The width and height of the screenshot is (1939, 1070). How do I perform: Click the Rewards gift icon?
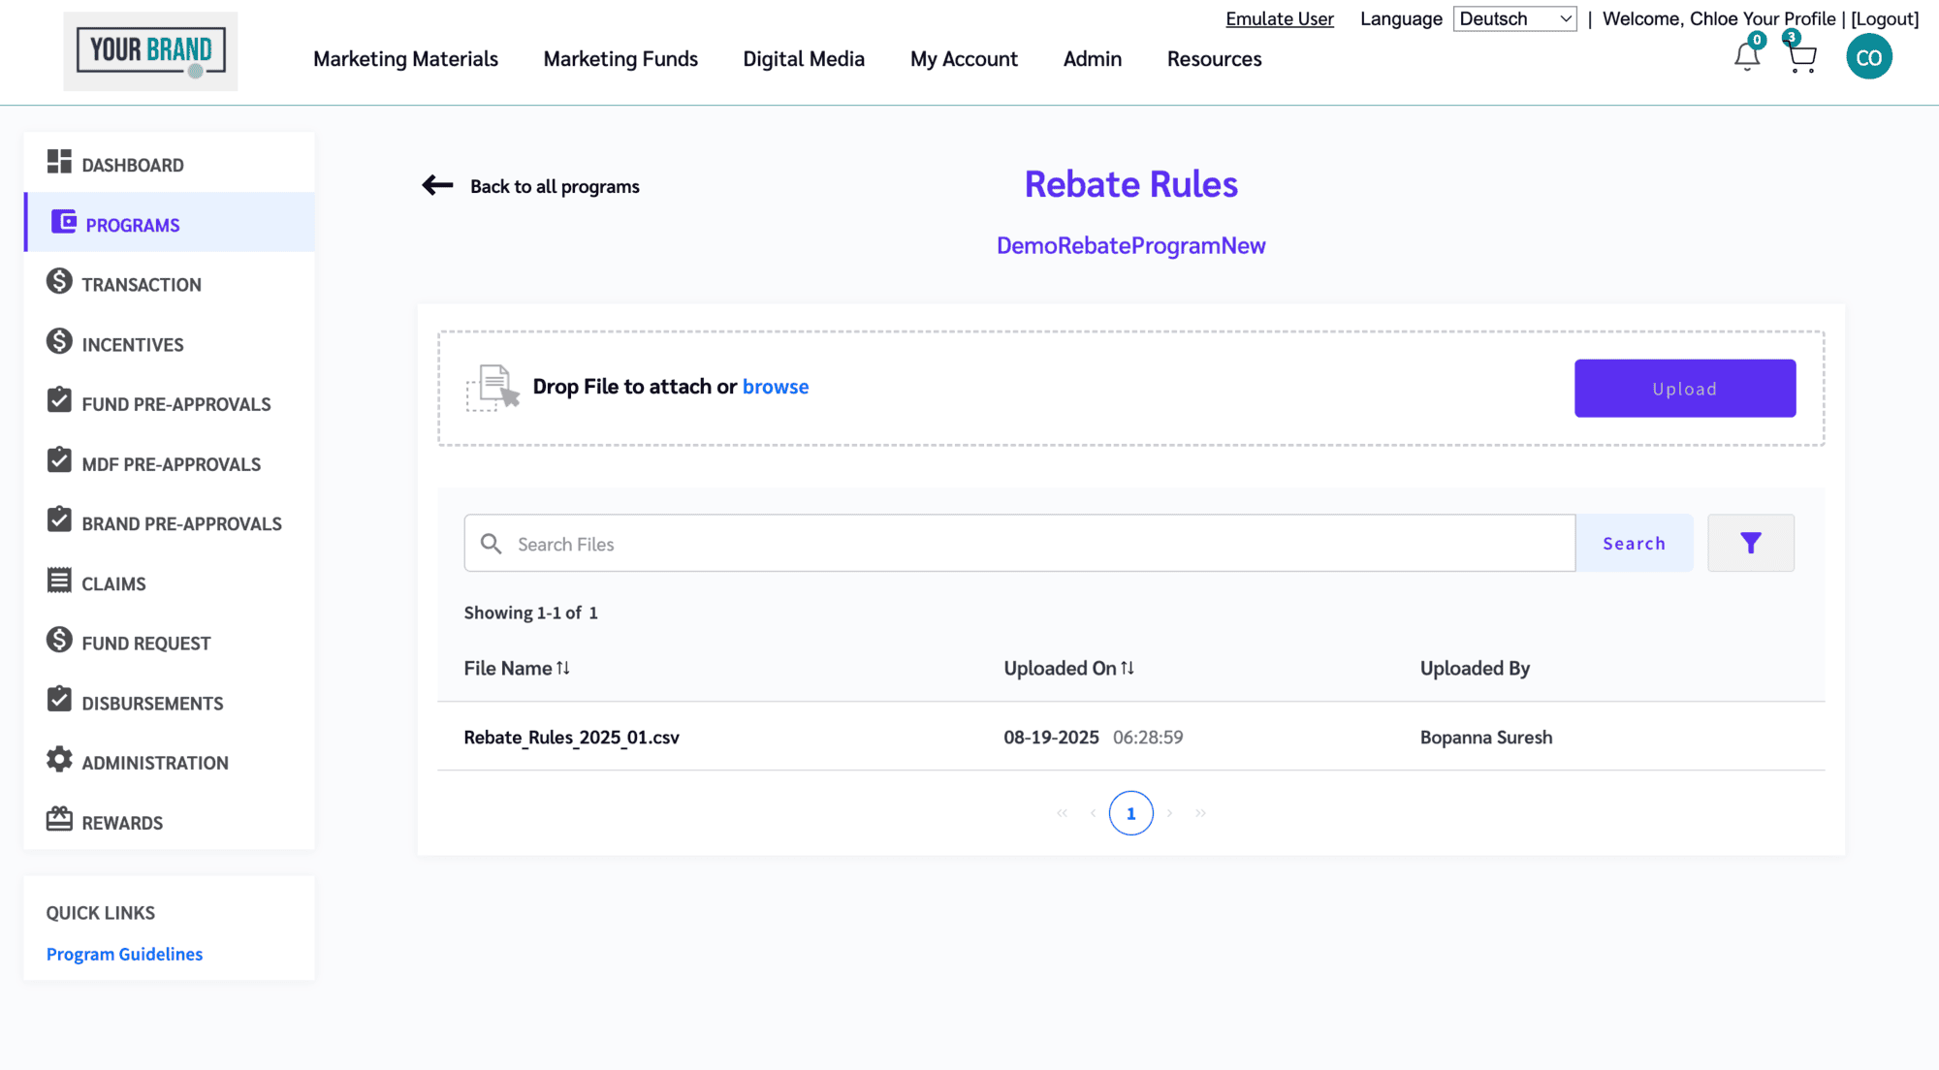59,820
